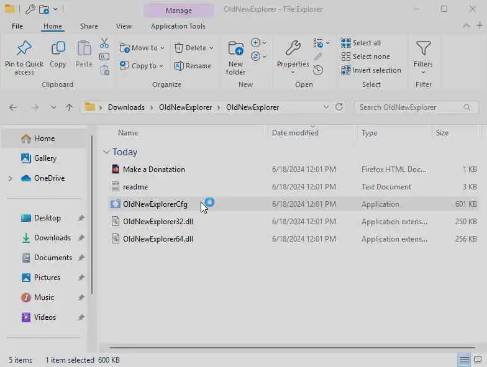This screenshot has width=487, height=367.
Task: Open New item dropdown icon
Action: coord(258,42)
